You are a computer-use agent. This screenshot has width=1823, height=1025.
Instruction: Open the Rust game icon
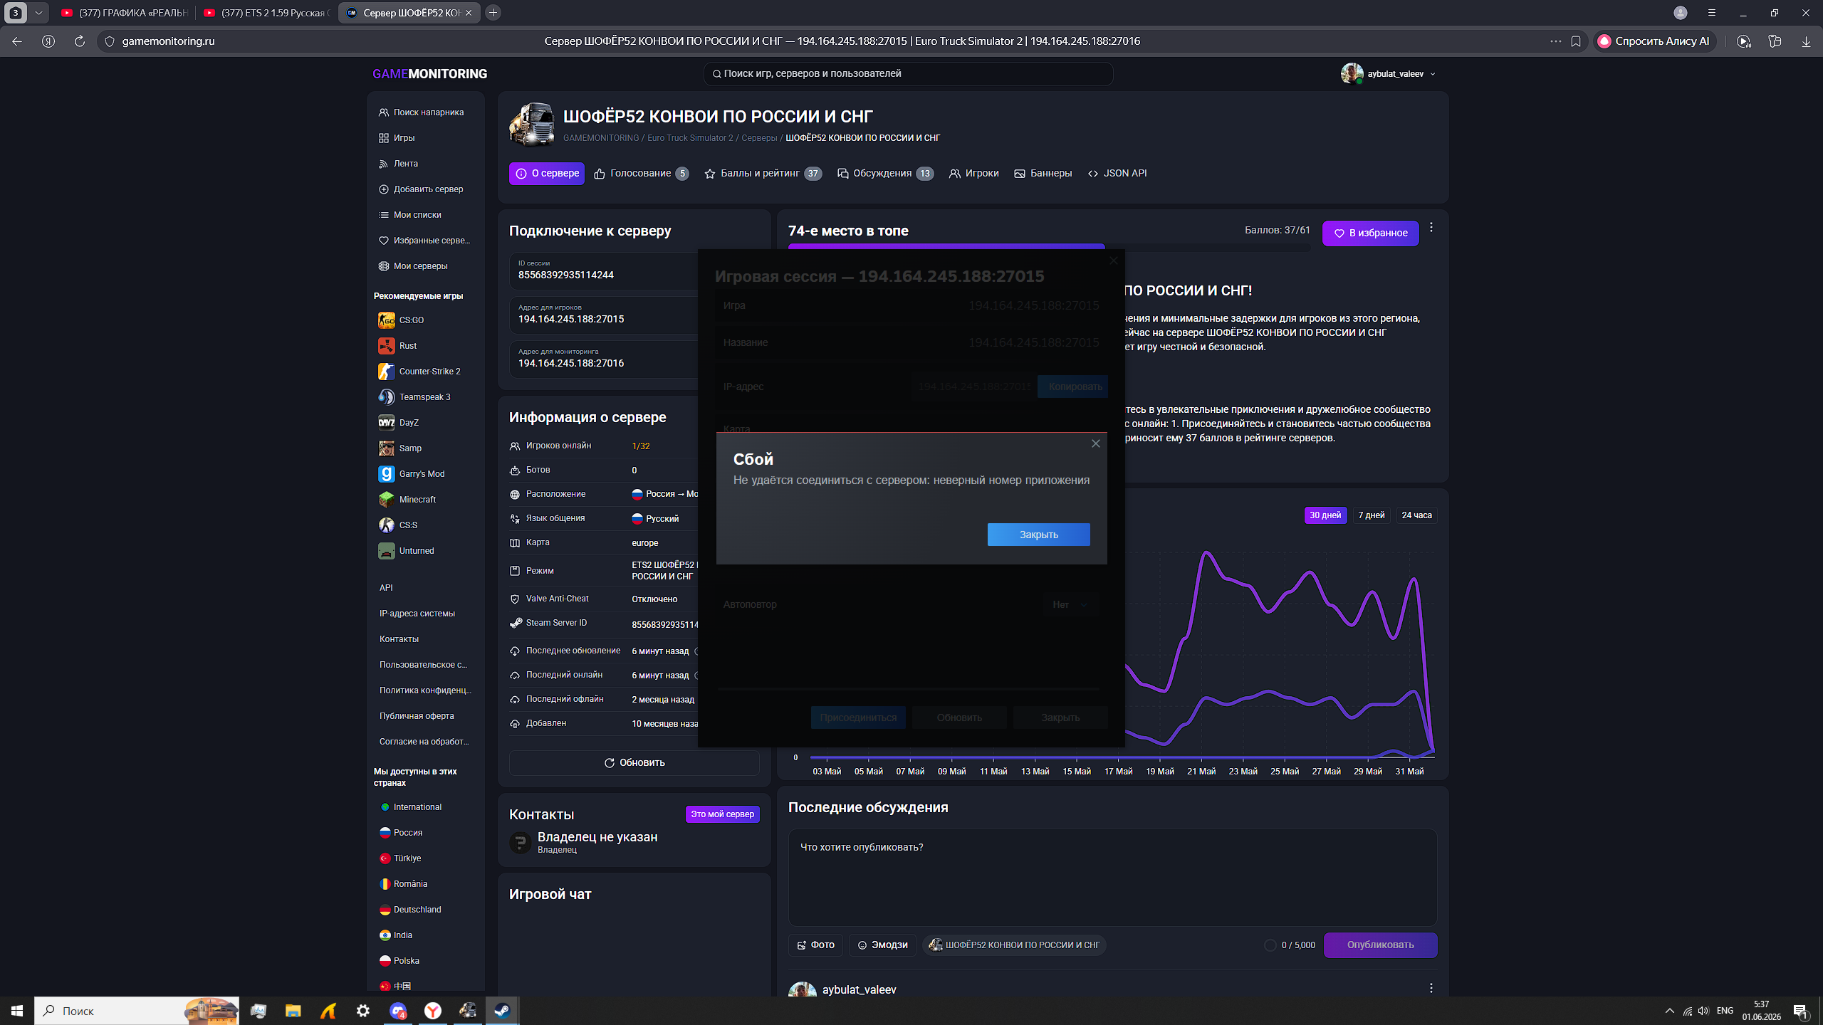tap(386, 346)
